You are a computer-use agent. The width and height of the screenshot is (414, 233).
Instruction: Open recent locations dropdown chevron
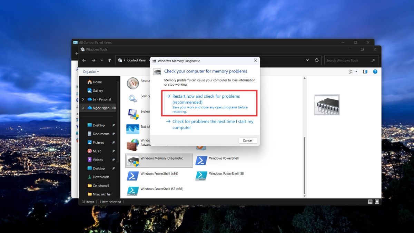[x=102, y=60]
